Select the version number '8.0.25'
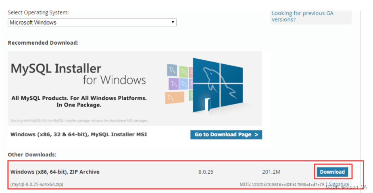Screen dimensions: 373x193 pos(206,172)
